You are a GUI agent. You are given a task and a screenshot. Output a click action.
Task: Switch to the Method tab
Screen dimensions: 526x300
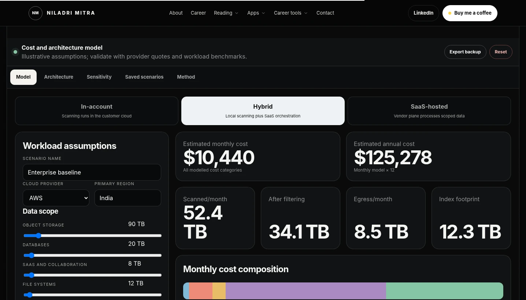pos(186,77)
